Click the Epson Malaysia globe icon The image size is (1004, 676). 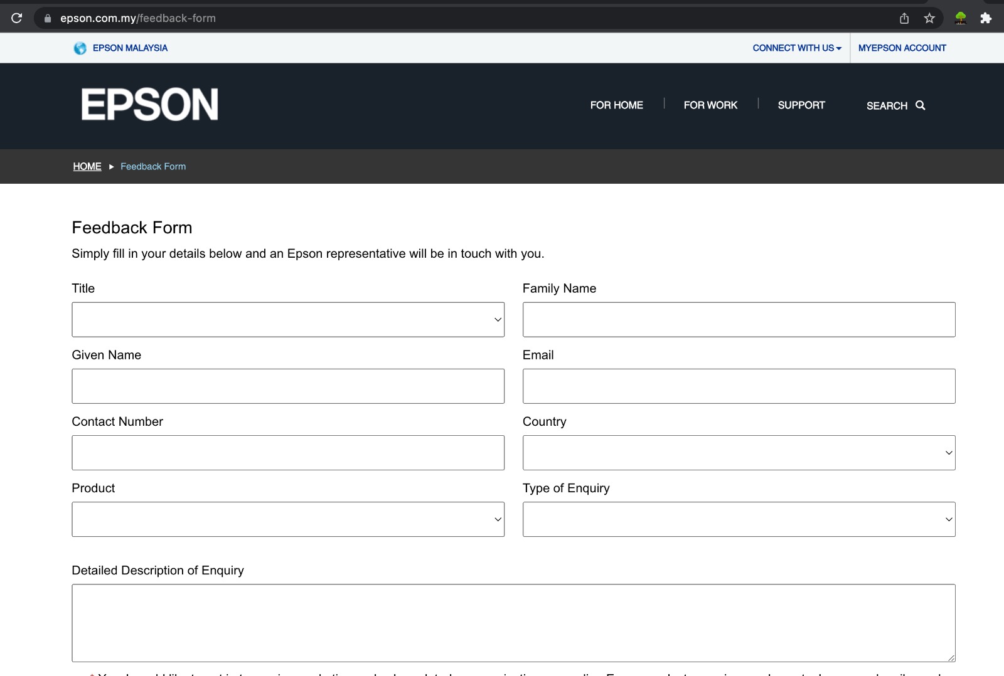80,48
